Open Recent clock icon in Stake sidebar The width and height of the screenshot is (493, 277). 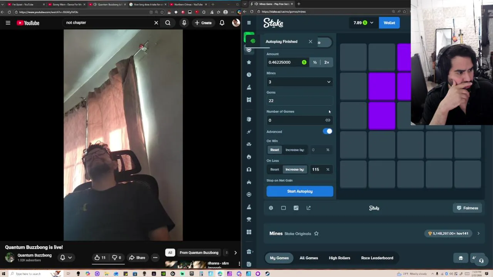(249, 75)
